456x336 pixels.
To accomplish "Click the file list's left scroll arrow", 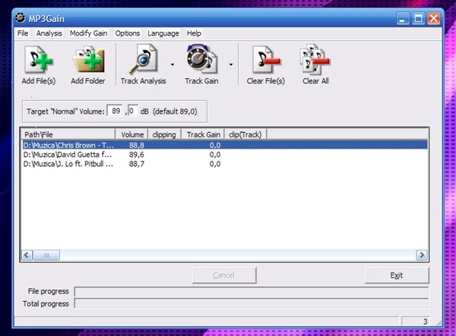I will click(x=27, y=255).
